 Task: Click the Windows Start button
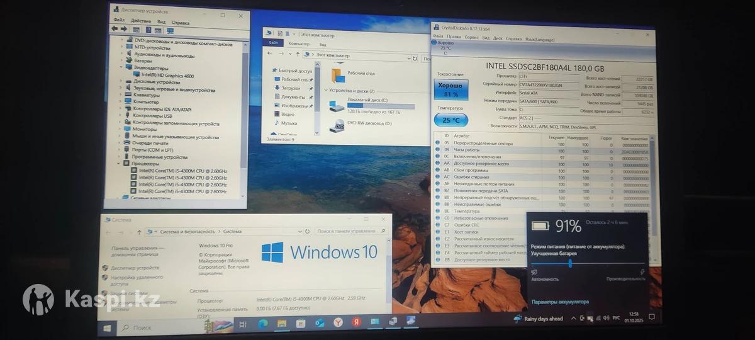tap(107, 327)
